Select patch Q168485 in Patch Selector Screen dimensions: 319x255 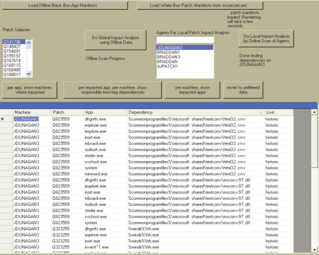coord(14,70)
